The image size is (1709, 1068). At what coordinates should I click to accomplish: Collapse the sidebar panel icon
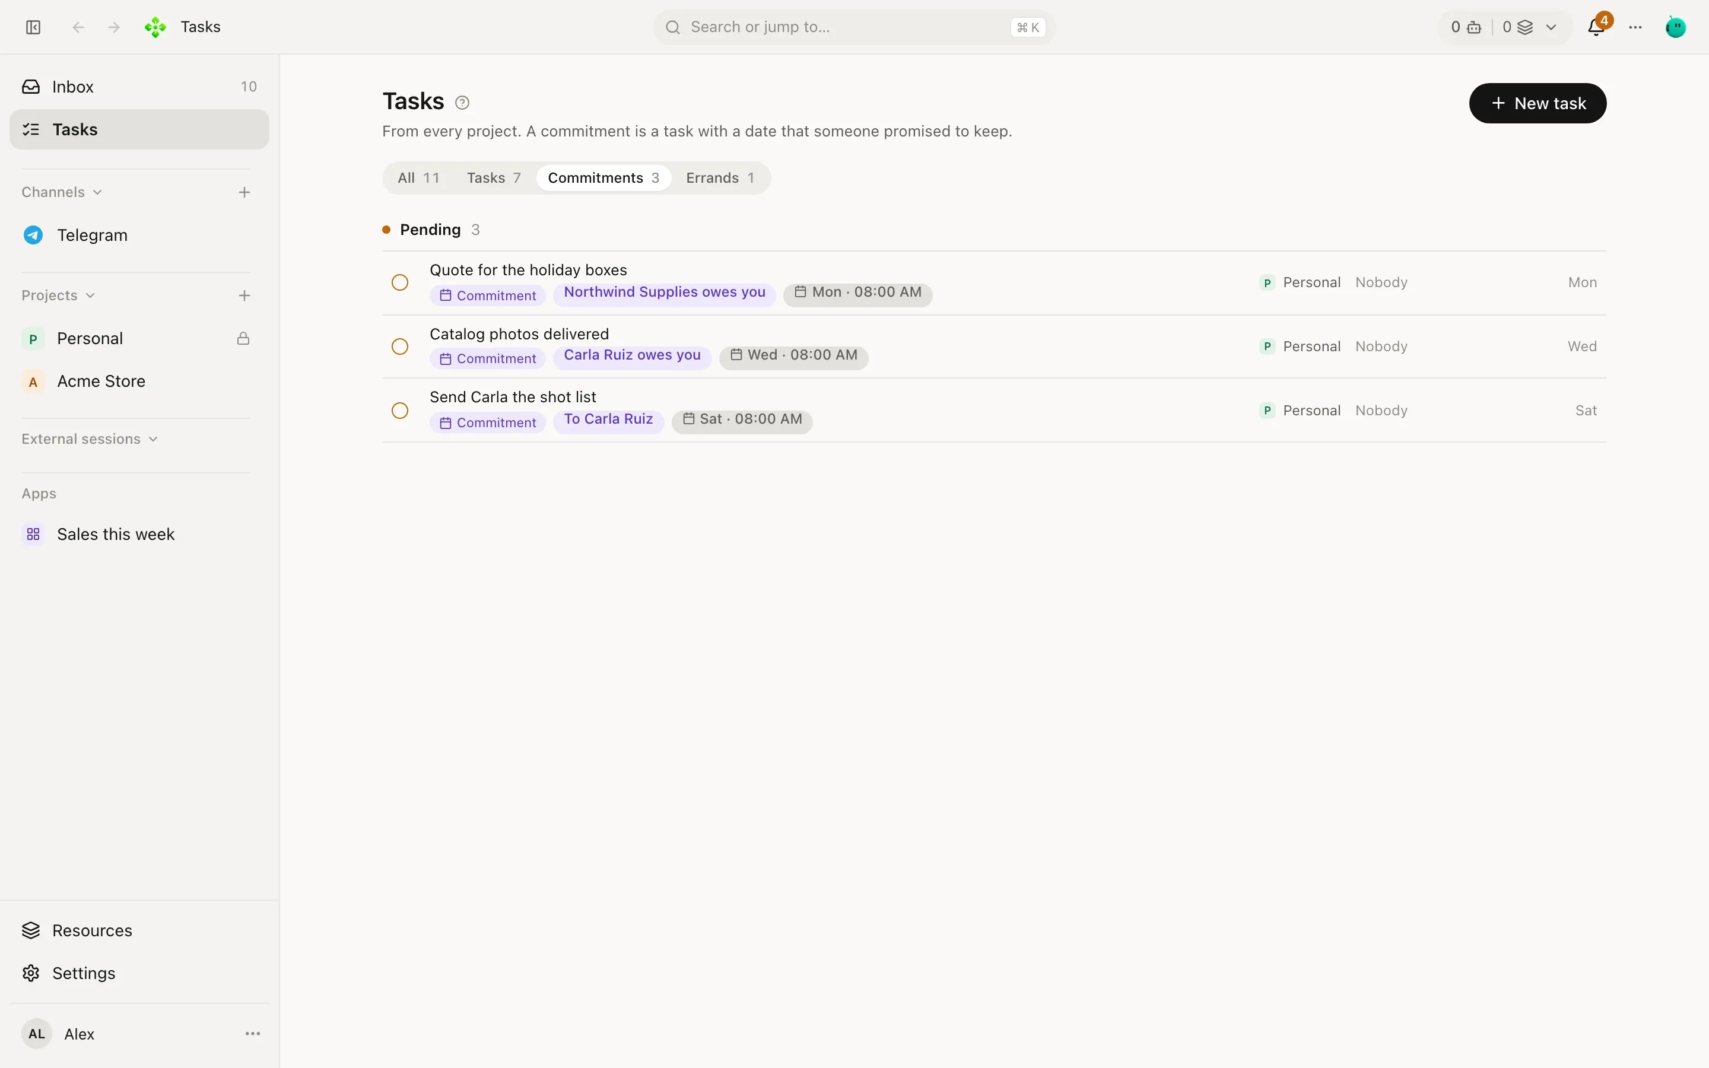(x=33, y=27)
